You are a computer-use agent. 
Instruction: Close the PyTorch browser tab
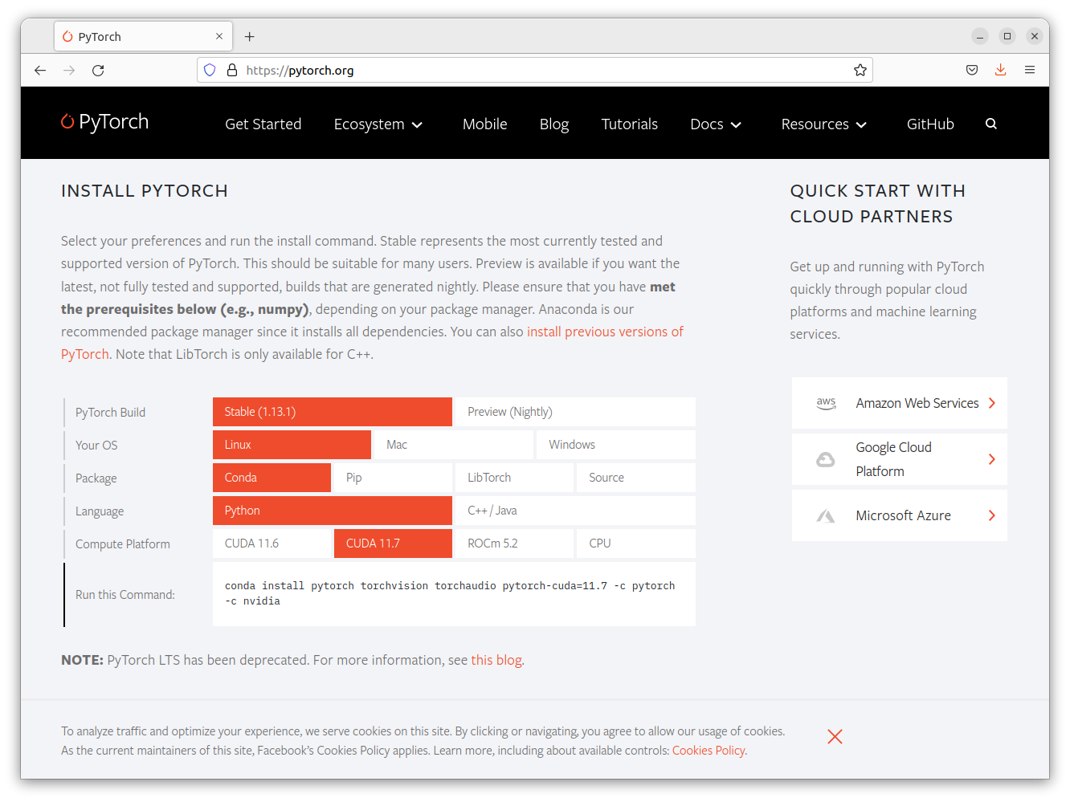[x=219, y=36]
